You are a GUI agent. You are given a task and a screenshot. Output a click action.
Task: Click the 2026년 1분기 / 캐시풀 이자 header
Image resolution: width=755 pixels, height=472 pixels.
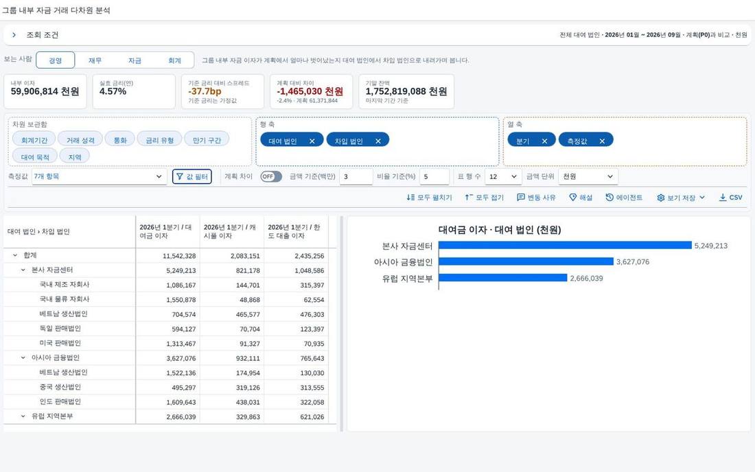click(231, 231)
